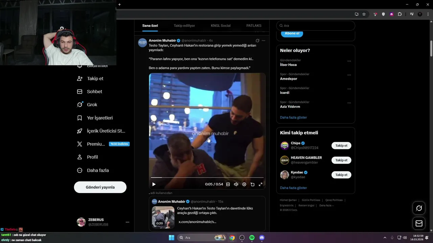
Task: Open options for Aziz Yıldırım trend
Action: click(349, 103)
